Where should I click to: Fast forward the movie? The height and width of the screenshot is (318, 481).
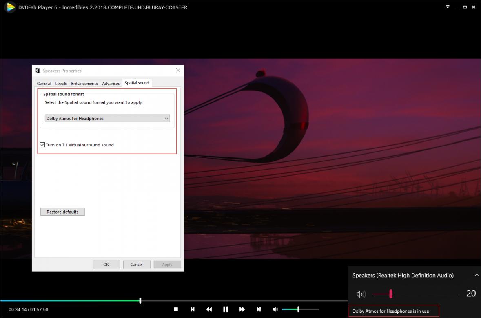242,309
